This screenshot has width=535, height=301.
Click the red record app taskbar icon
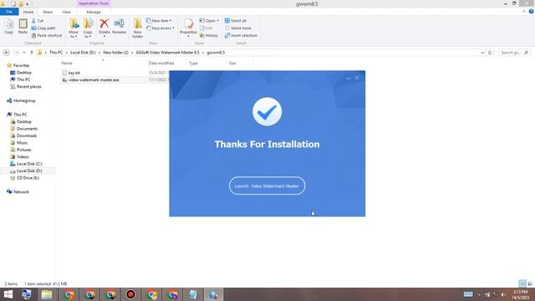click(x=130, y=294)
